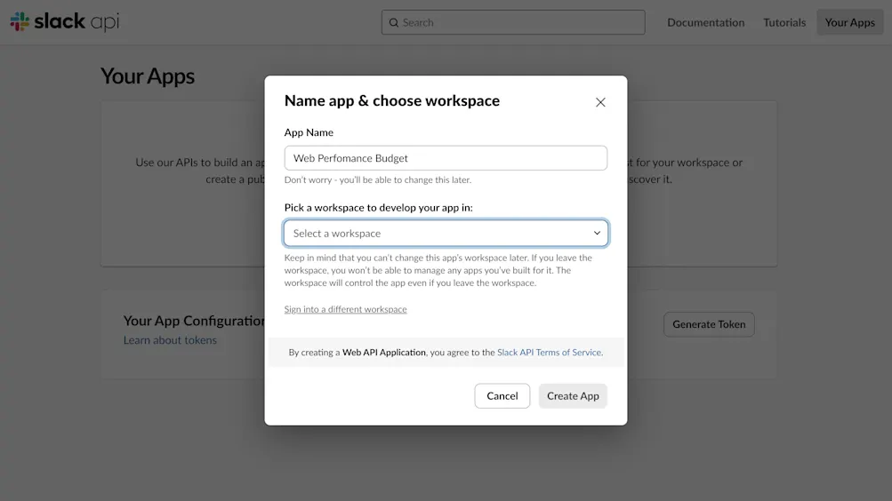The width and height of the screenshot is (892, 501).
Task: Click the Slack API logo
Action: click(x=64, y=21)
